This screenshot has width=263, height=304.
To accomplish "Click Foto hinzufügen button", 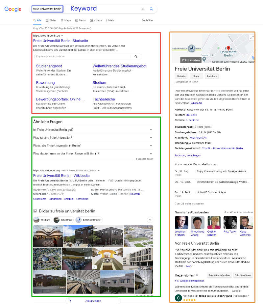I will point(243,275).
